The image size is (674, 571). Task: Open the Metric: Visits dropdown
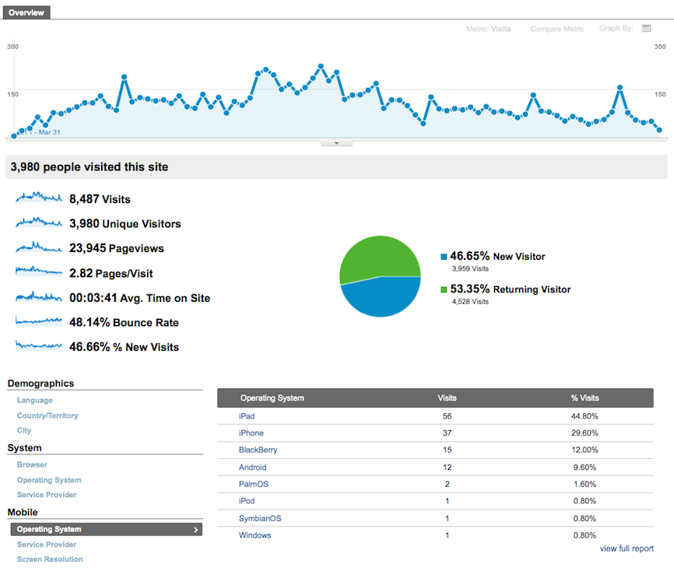pos(489,29)
